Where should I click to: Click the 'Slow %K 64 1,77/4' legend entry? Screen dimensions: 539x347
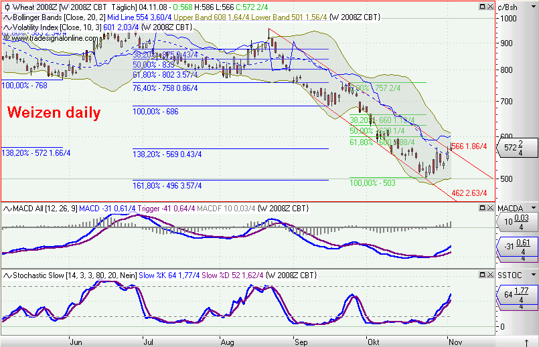pyautogui.click(x=169, y=275)
